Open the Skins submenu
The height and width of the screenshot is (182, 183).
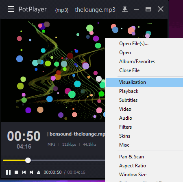click(144, 136)
